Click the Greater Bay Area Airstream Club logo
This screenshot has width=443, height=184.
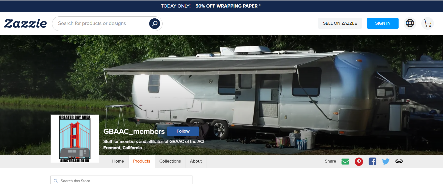(75, 139)
